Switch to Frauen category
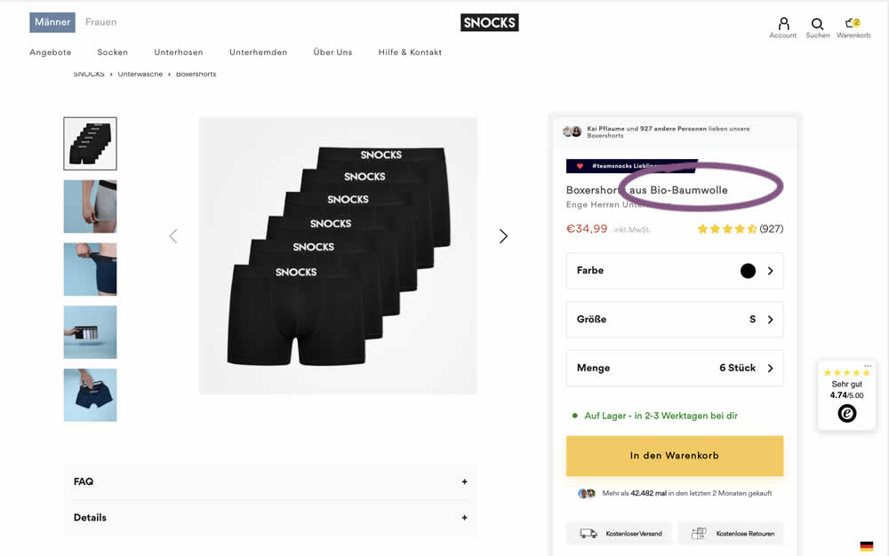Viewport: 889px width, 556px height. 101,22
